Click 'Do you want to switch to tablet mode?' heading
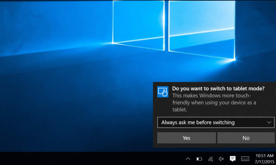Screen dimensions: 276x165 [218, 88]
